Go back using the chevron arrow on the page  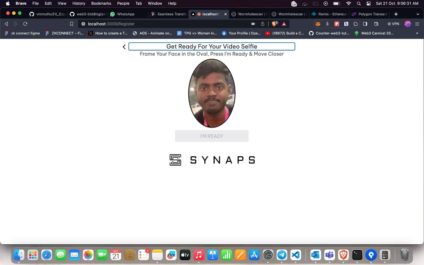(124, 47)
